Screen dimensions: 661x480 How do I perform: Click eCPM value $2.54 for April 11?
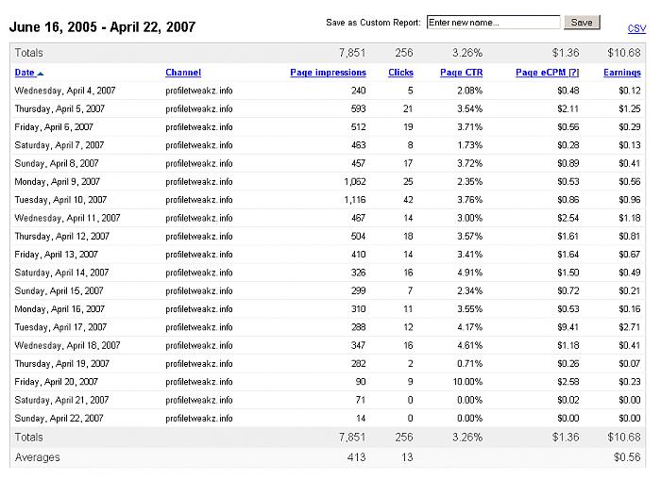pos(568,218)
